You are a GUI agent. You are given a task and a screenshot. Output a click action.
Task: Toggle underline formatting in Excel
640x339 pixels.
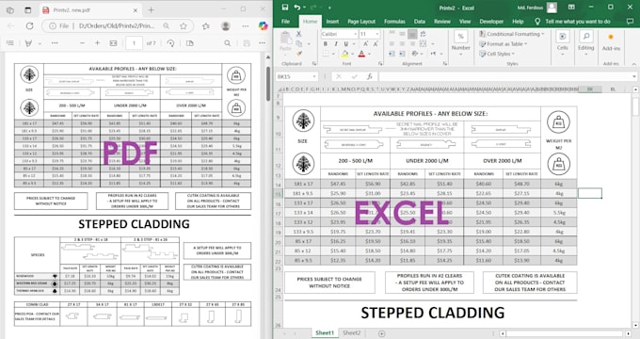[346, 44]
